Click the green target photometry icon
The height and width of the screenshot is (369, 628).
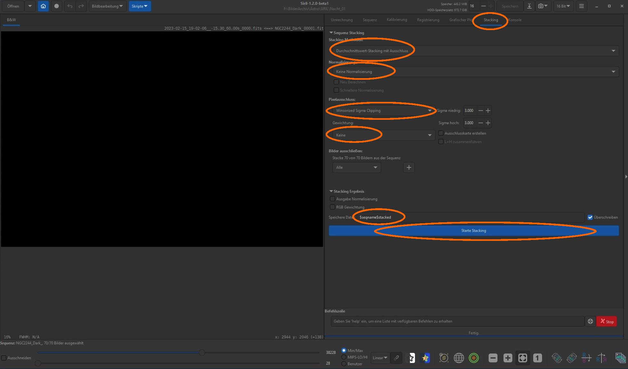(x=474, y=358)
